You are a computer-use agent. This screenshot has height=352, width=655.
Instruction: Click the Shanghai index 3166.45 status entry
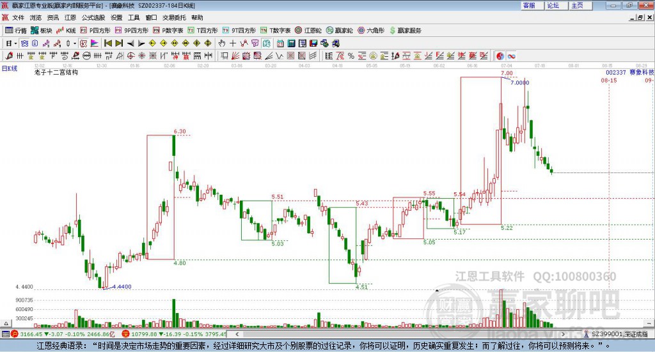pyautogui.click(x=63, y=334)
